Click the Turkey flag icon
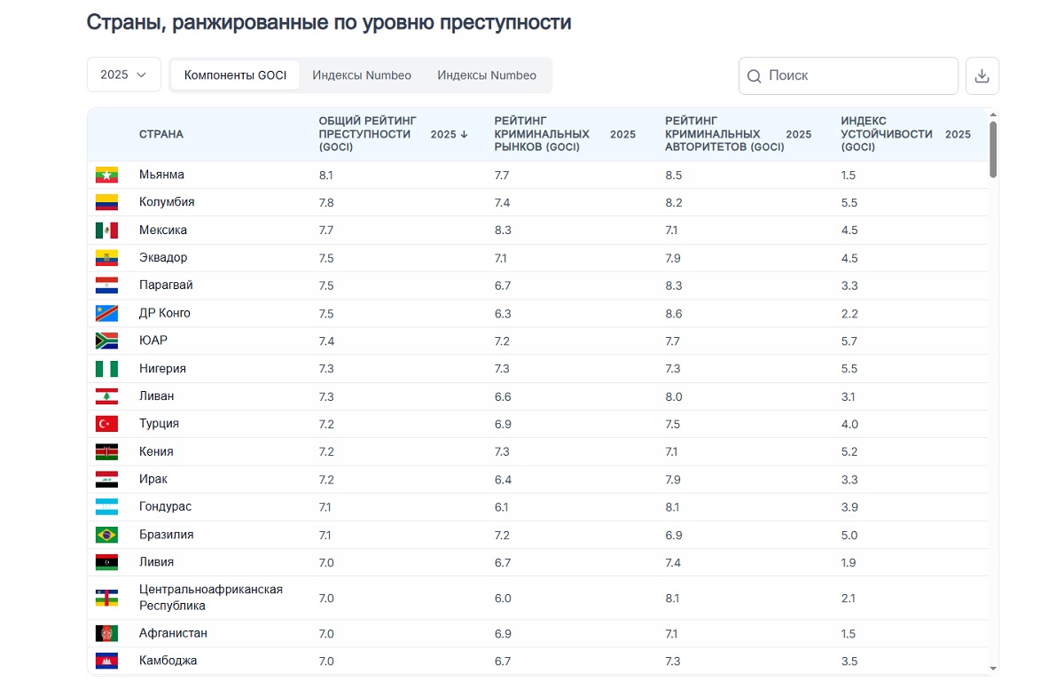 106,424
